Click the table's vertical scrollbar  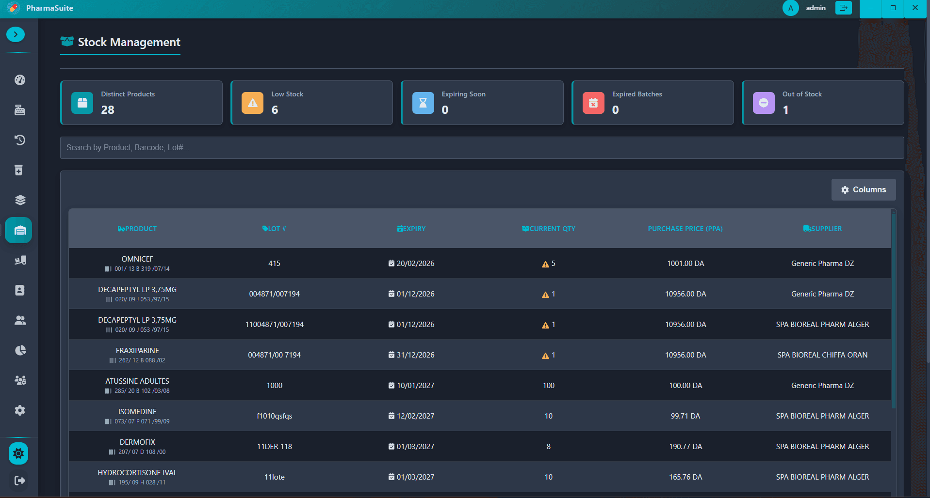tap(894, 310)
